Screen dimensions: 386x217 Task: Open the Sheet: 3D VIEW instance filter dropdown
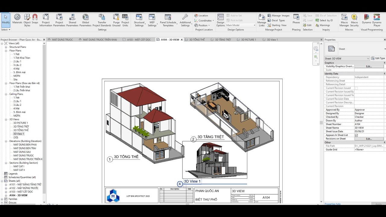click(x=347, y=58)
